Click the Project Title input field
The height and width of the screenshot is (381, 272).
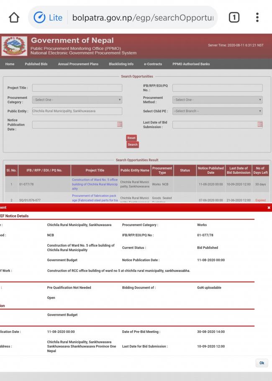(77, 88)
